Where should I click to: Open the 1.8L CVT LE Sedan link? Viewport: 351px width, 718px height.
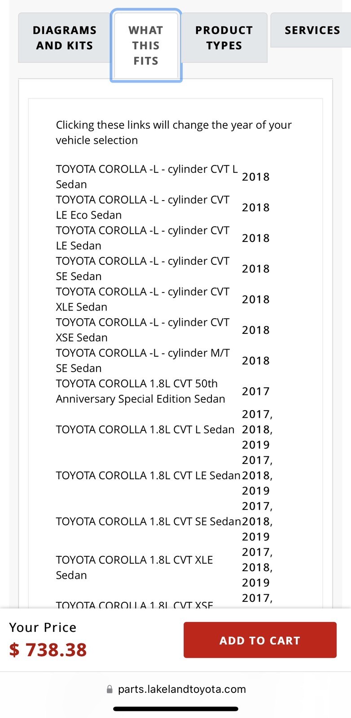[147, 475]
